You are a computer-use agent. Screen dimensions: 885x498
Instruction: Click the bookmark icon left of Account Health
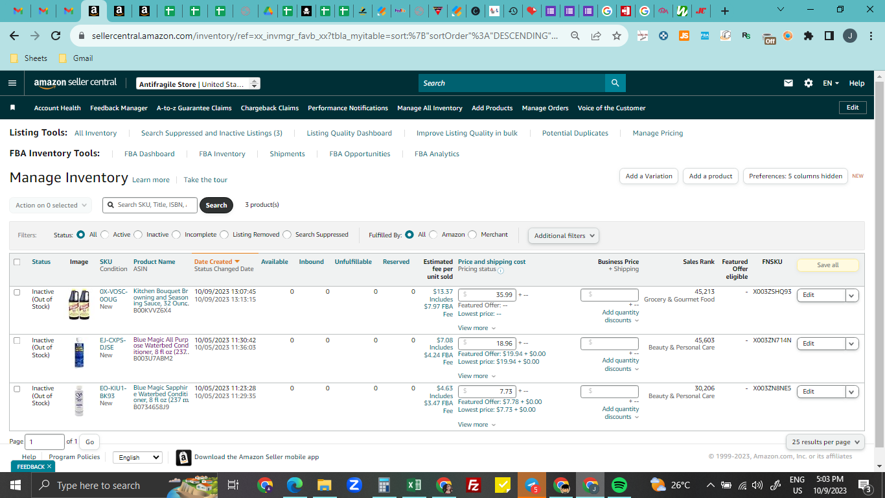coord(12,108)
